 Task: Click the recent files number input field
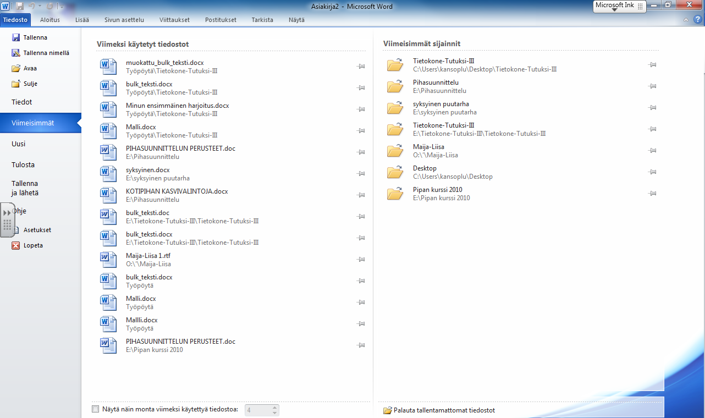pyautogui.click(x=258, y=410)
